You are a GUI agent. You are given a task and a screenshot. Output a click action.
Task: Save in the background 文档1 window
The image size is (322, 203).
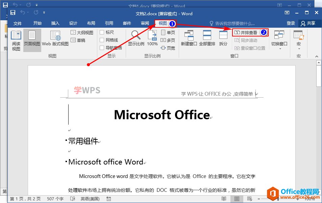click(x=5, y=5)
